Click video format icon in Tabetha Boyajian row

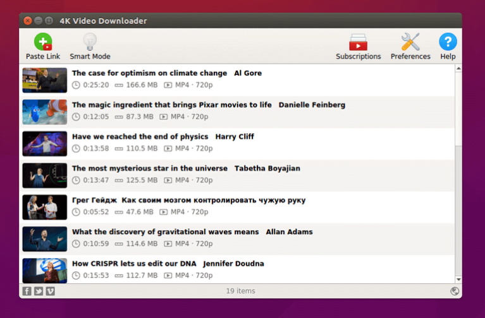168,180
